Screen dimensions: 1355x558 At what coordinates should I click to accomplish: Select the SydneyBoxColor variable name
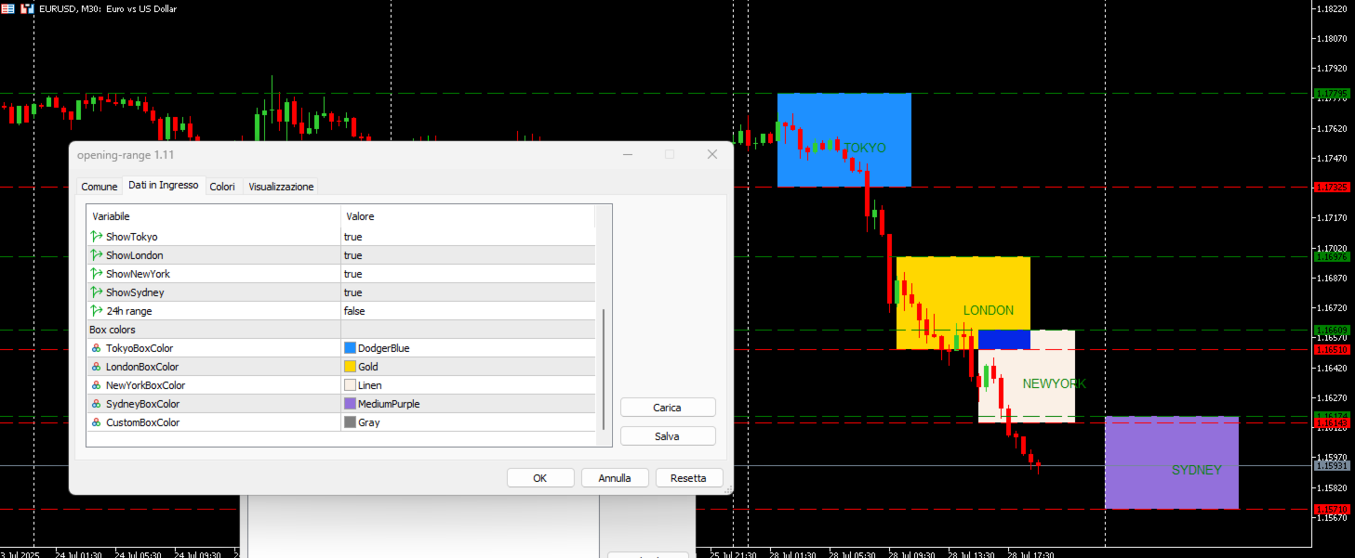(143, 404)
